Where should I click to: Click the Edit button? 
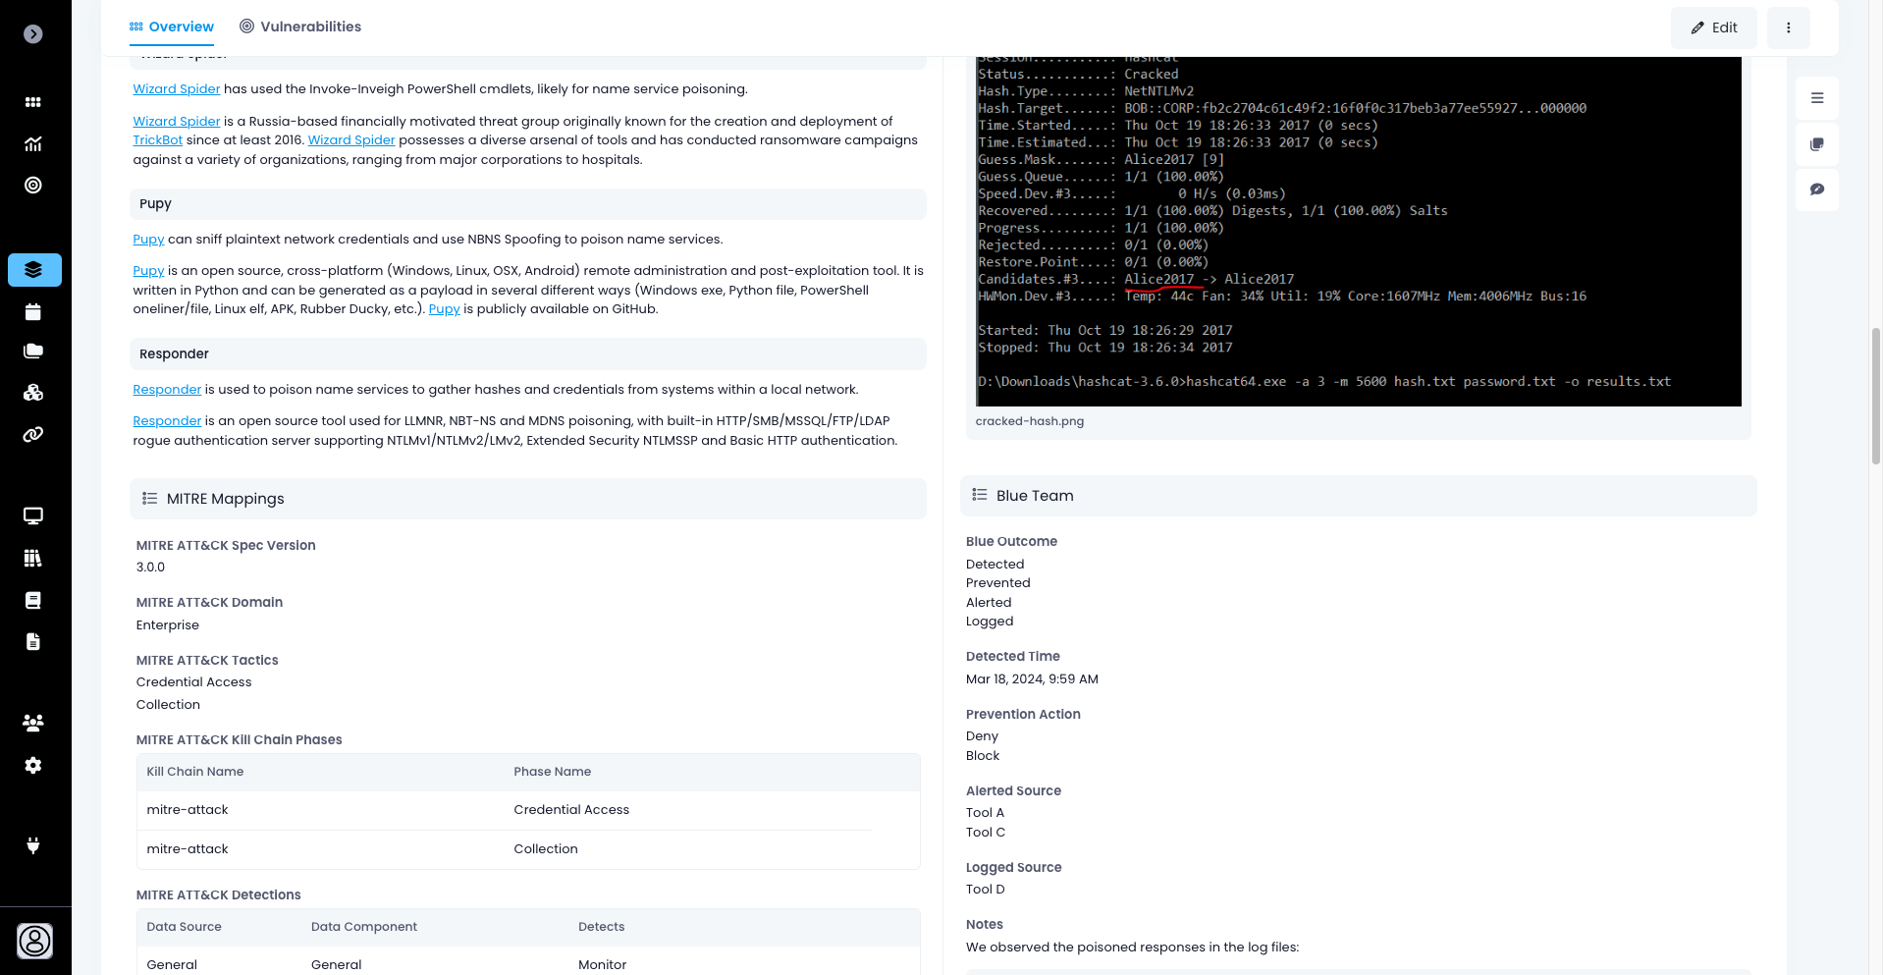coord(1713,27)
